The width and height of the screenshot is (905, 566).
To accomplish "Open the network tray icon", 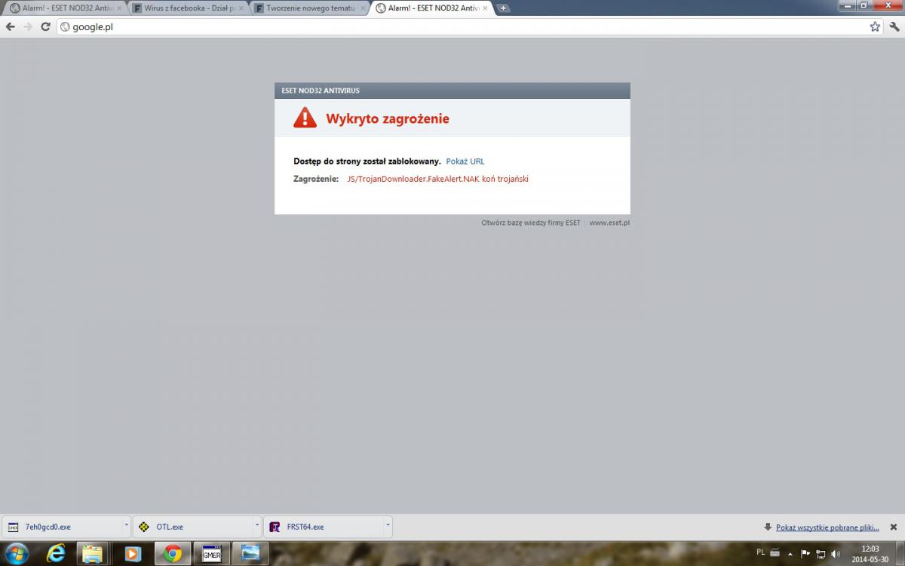I will point(821,553).
